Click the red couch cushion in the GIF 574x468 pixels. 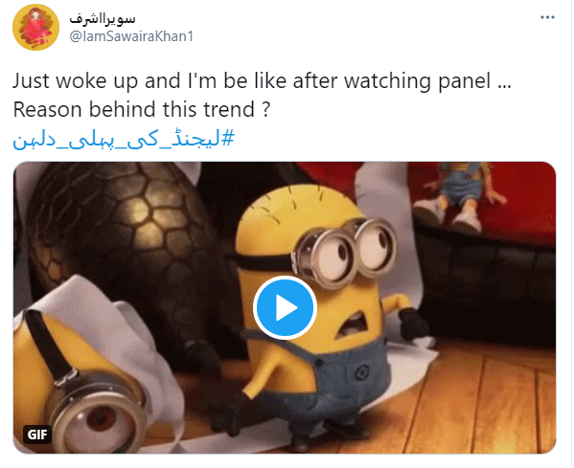click(x=513, y=205)
